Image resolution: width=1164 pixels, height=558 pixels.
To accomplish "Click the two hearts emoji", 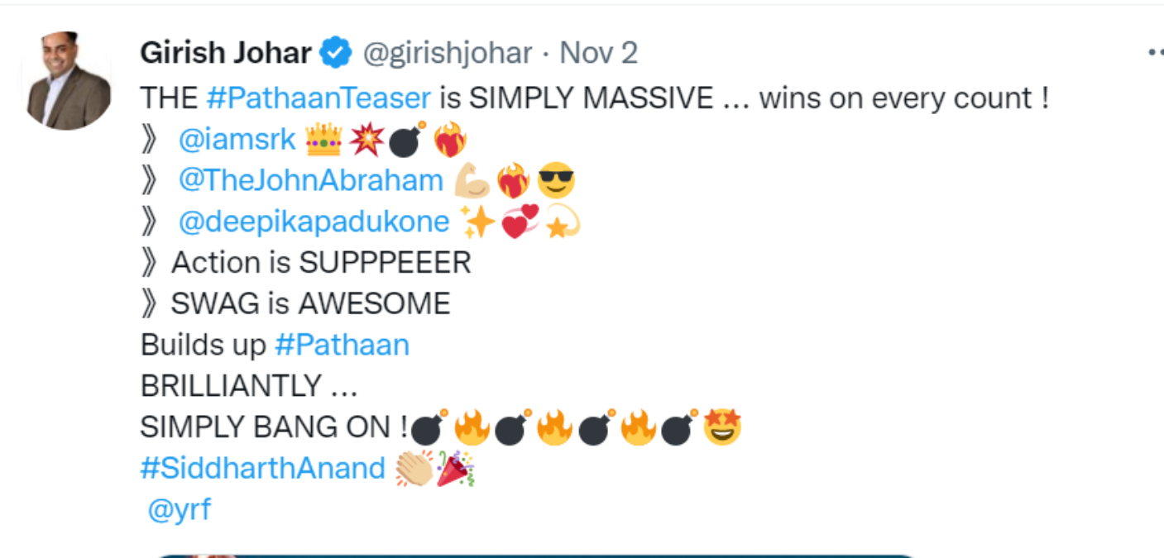I will click(520, 222).
